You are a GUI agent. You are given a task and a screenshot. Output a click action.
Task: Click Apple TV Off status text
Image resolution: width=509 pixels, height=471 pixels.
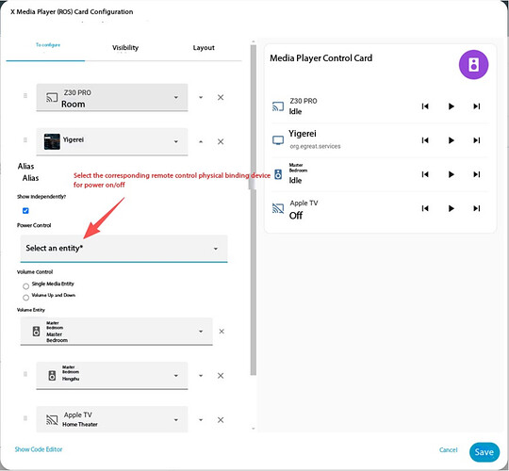coord(296,216)
